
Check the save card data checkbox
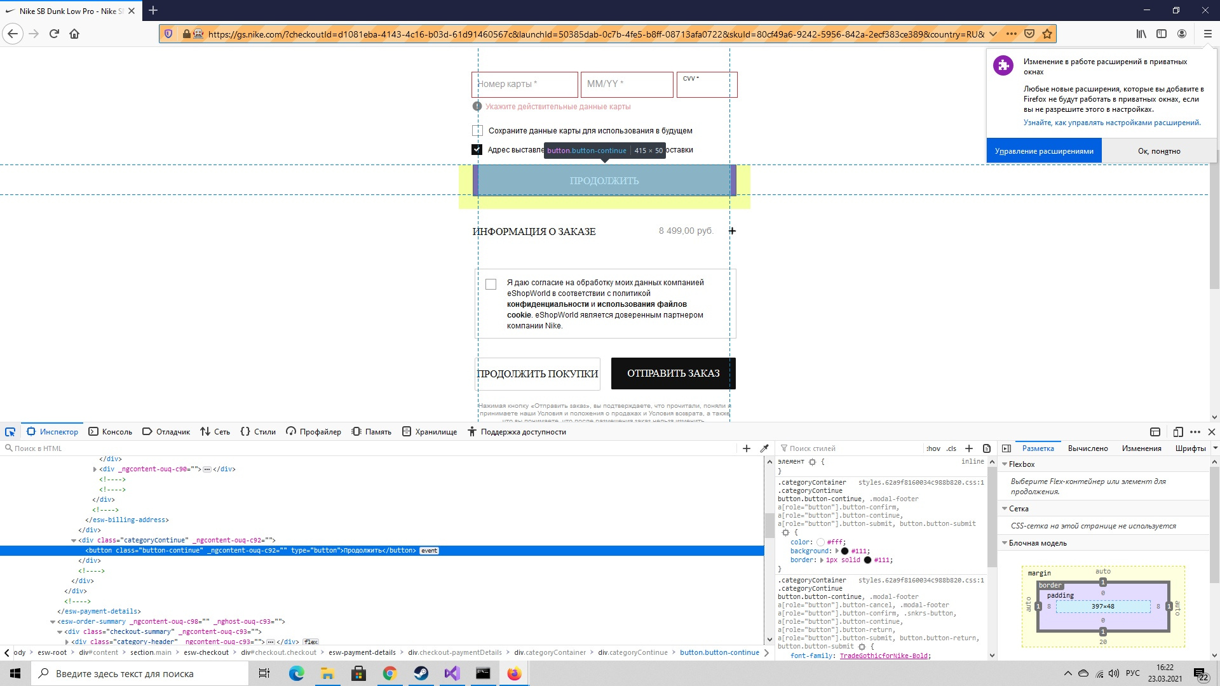[x=477, y=131]
